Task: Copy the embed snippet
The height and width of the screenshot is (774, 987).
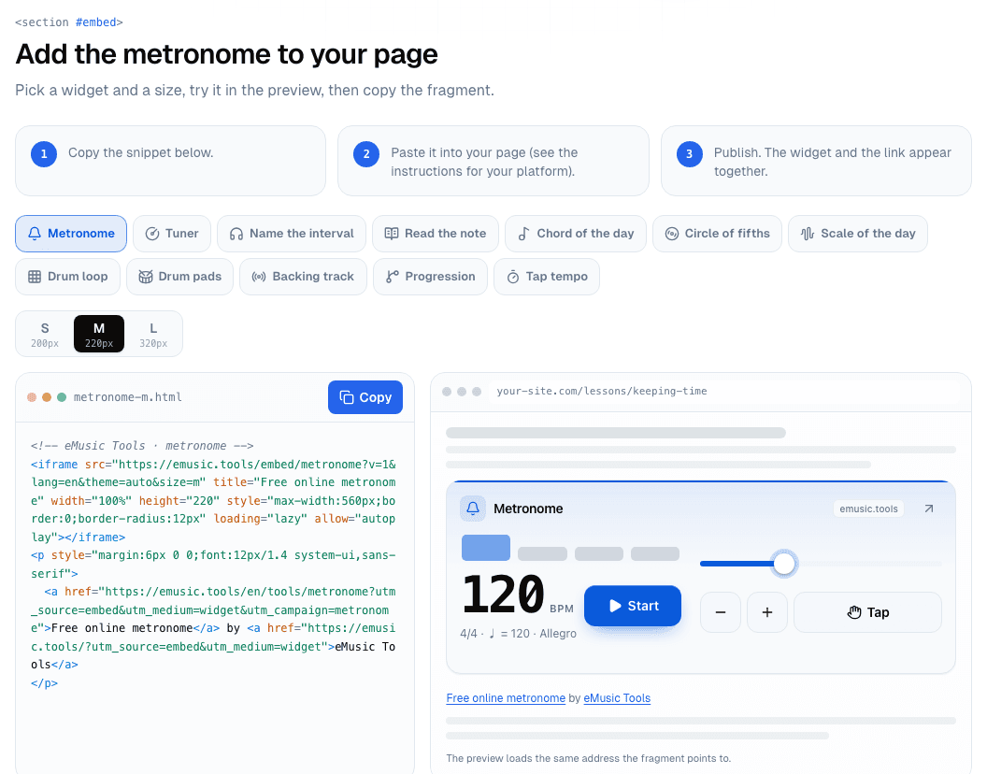Action: (365, 397)
